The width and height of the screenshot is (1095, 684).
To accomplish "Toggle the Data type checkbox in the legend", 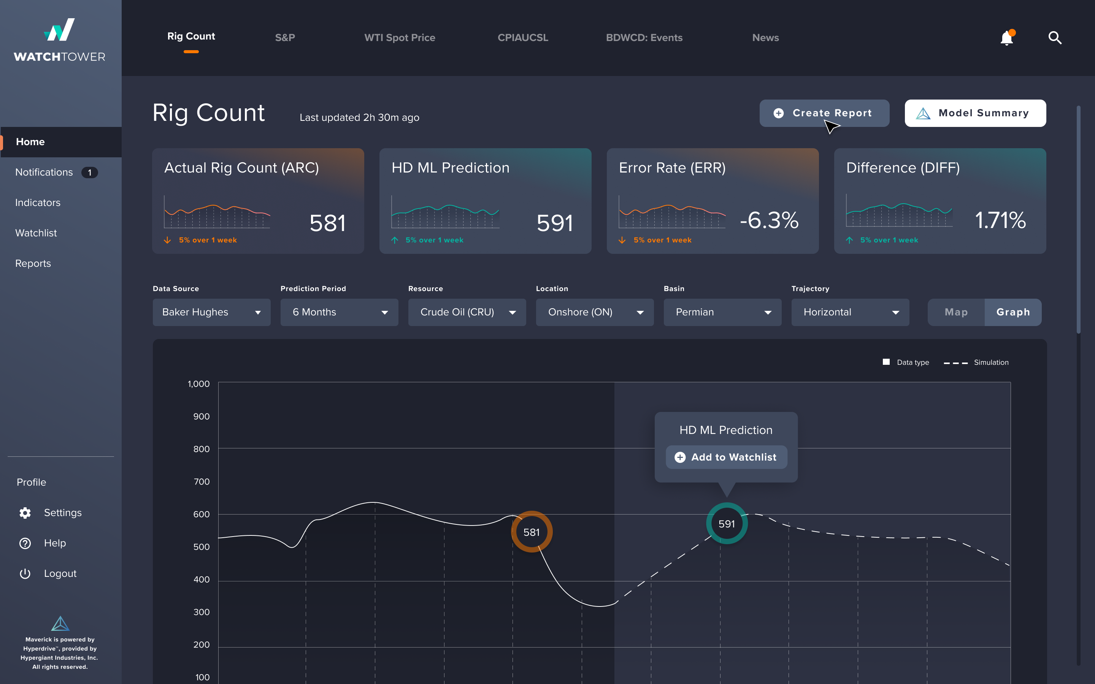I will coord(886,362).
